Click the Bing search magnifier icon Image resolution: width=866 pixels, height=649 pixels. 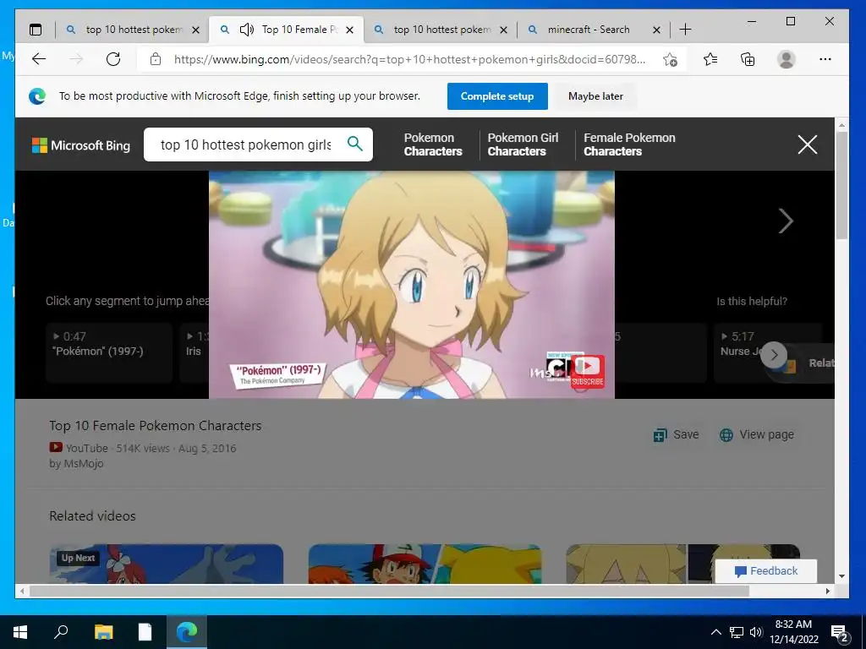pos(355,144)
